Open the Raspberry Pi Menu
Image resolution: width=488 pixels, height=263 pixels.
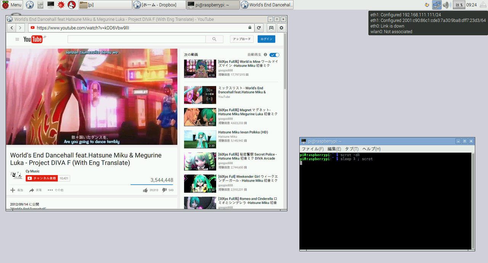coord(12,5)
